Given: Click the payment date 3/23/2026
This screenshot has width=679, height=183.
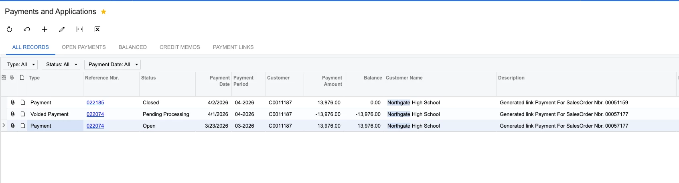Looking at the screenshot, I should (213, 126).
